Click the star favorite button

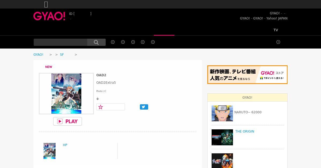click(110, 107)
